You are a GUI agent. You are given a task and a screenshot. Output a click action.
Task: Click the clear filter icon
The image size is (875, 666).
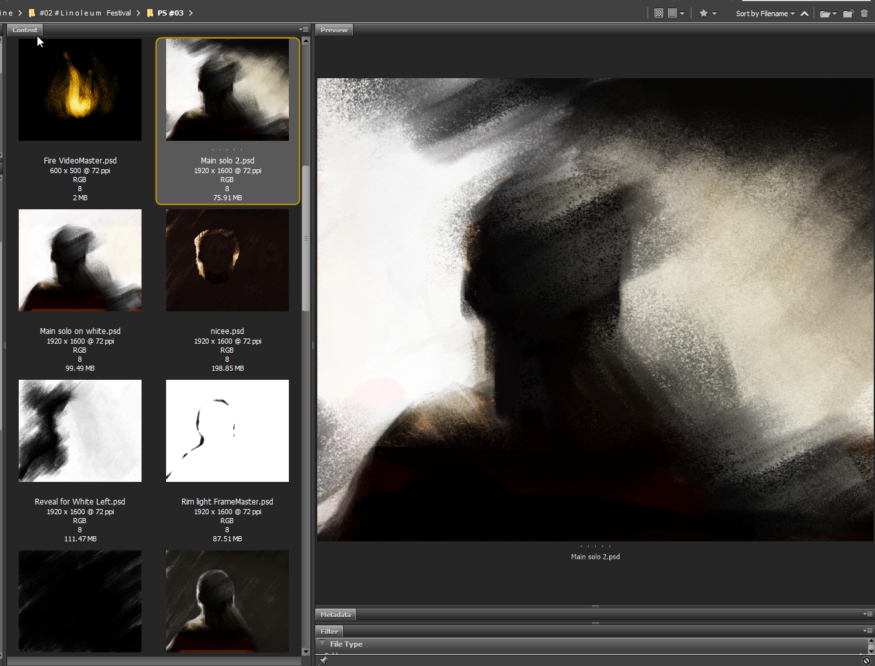click(x=867, y=660)
